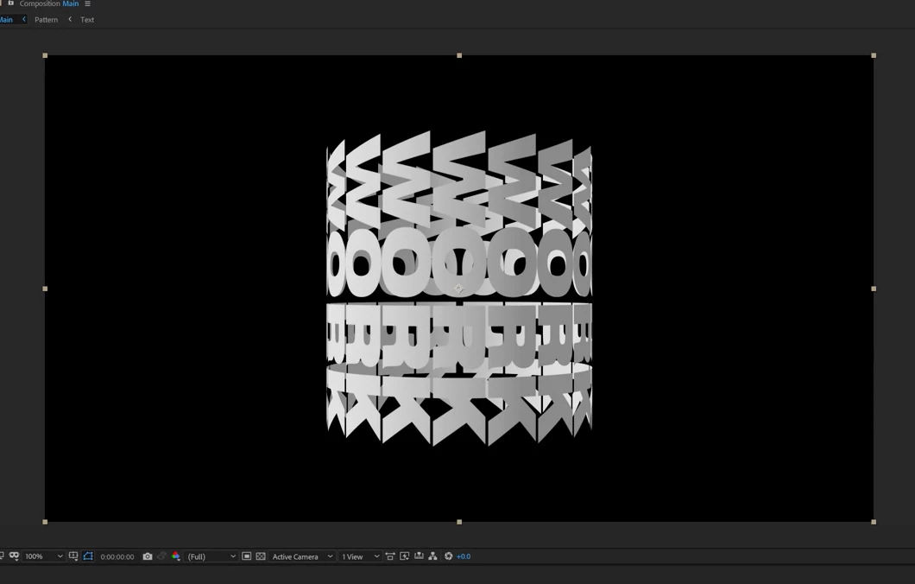Open the Composition flowchart icon
This screenshot has width=915, height=584.
pos(432,556)
